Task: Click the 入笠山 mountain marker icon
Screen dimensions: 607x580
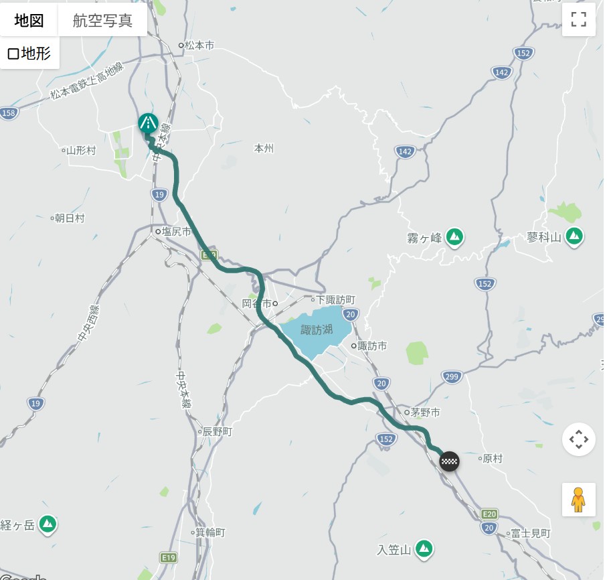Action: point(424,550)
